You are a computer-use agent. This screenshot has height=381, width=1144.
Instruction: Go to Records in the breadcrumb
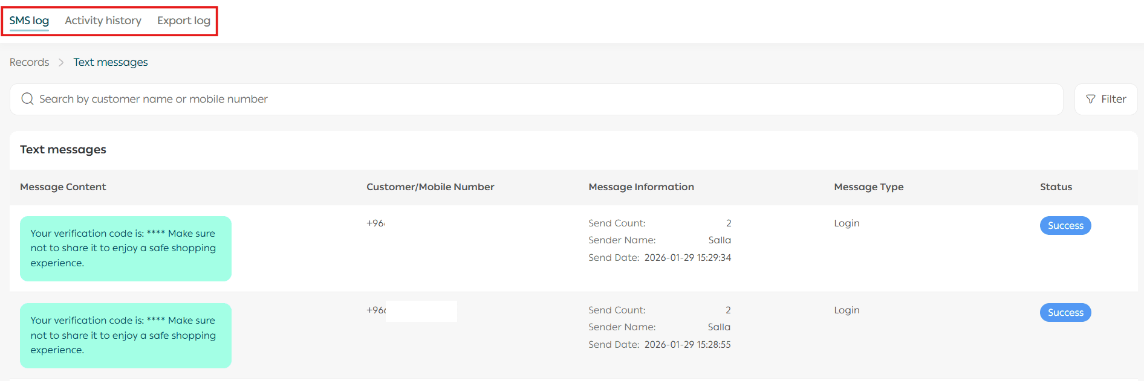[29, 62]
